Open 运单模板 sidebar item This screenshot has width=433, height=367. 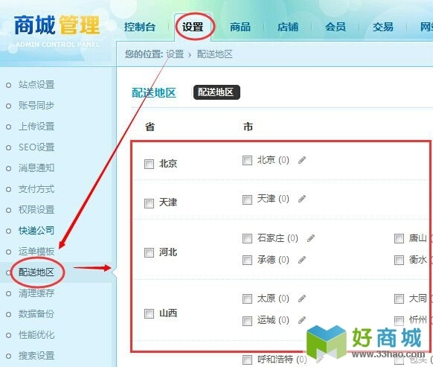(x=36, y=252)
